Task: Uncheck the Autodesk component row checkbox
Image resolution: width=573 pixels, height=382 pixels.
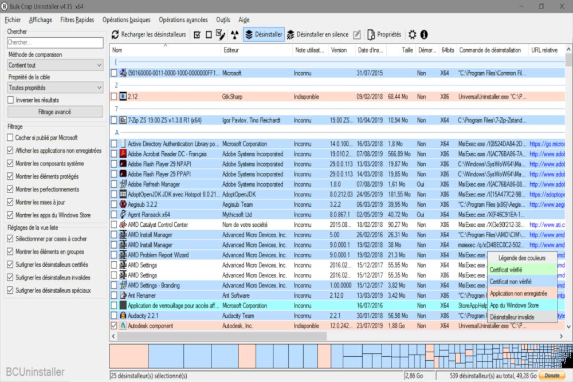Action: click(114, 326)
